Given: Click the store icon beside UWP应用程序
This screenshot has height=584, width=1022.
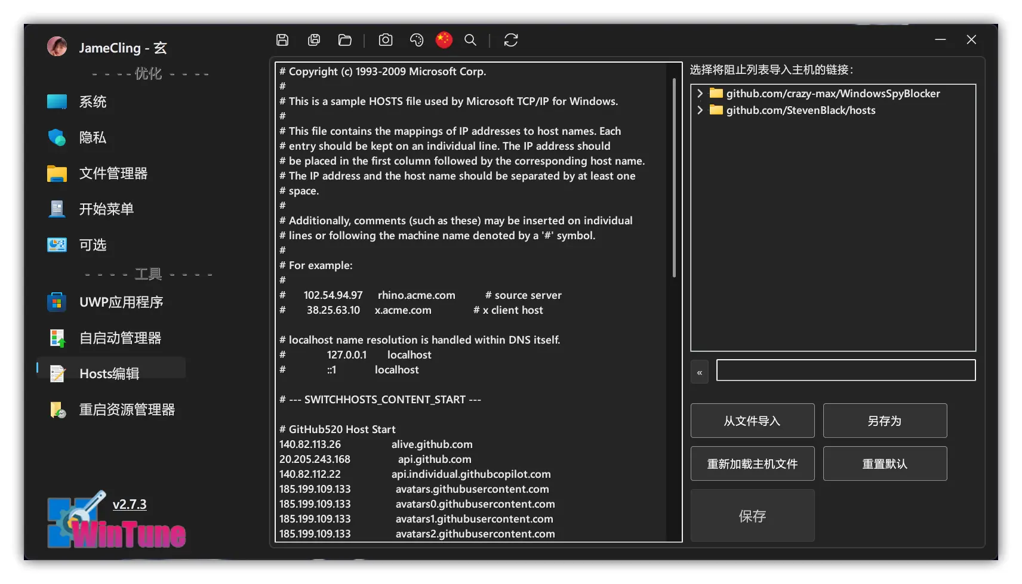Looking at the screenshot, I should click(x=57, y=302).
